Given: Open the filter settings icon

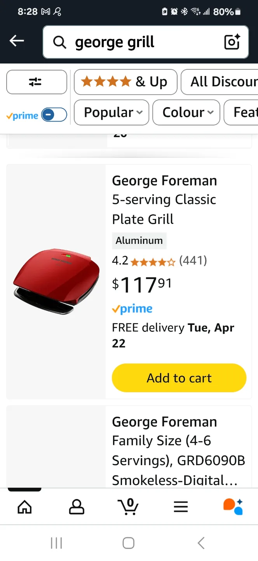Looking at the screenshot, I should 37,82.
